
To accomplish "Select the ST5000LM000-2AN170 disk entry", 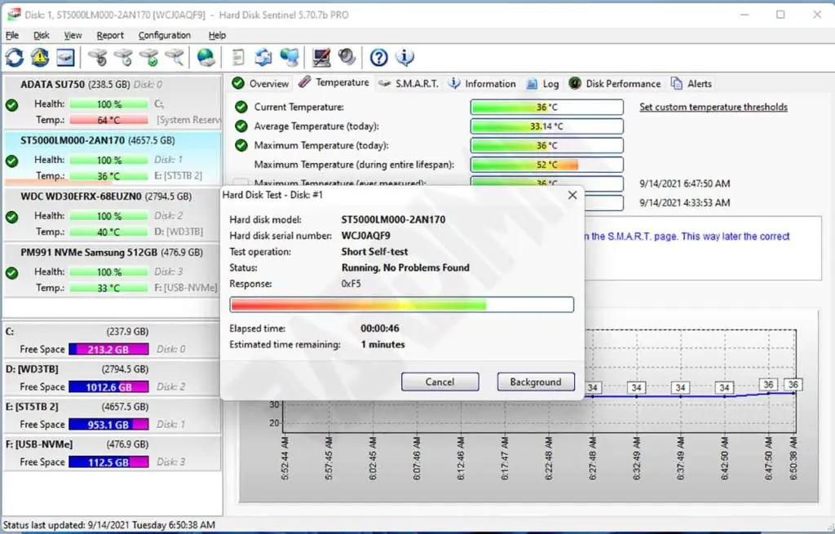I will click(113, 158).
